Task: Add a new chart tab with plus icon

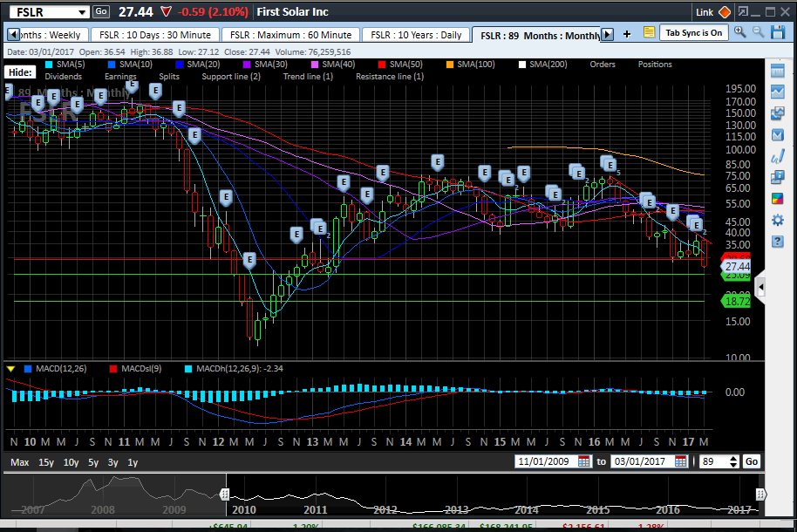Action: click(627, 34)
